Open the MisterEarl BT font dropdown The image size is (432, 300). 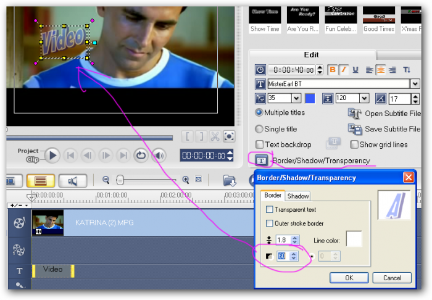click(x=415, y=84)
